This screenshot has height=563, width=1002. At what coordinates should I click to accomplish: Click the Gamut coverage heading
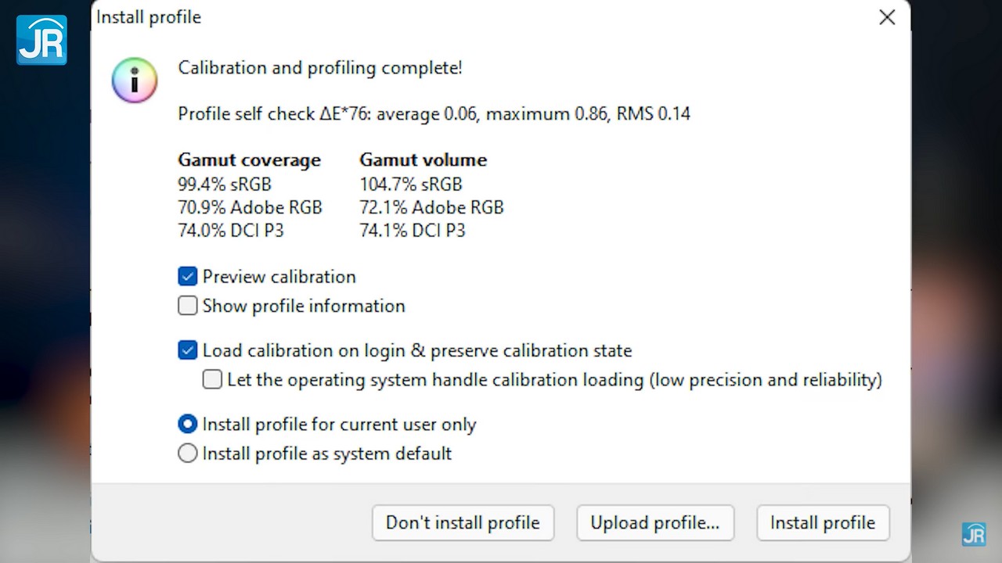(249, 160)
